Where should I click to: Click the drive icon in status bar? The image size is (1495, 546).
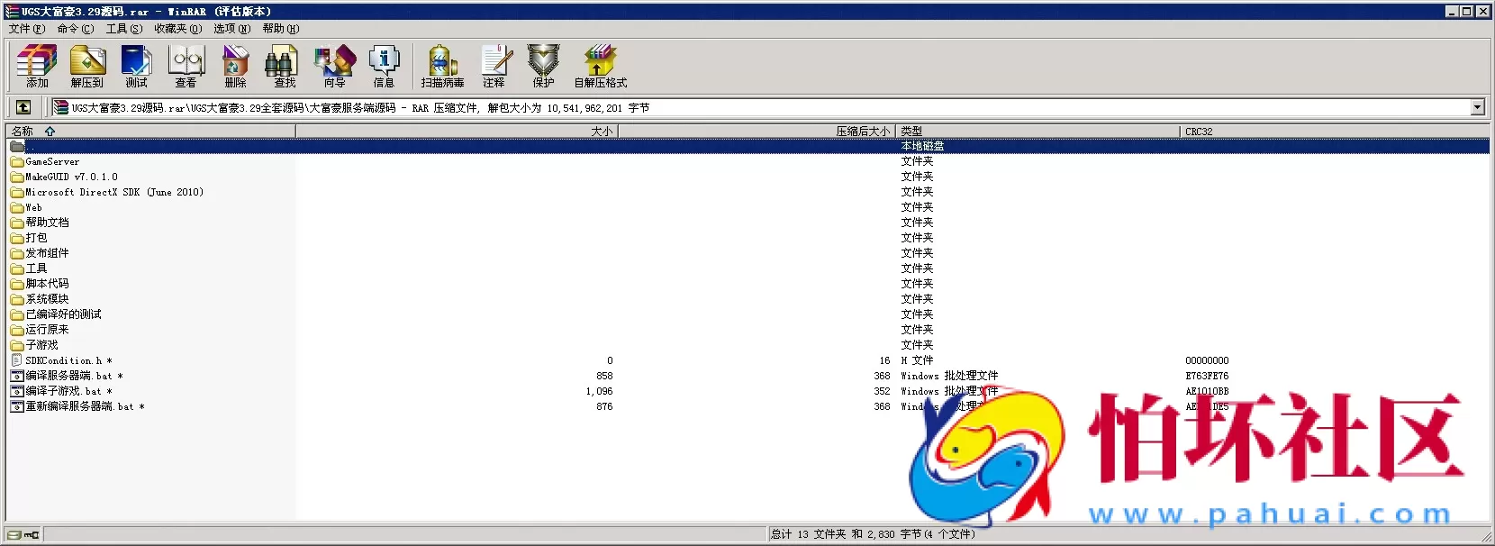pos(16,534)
